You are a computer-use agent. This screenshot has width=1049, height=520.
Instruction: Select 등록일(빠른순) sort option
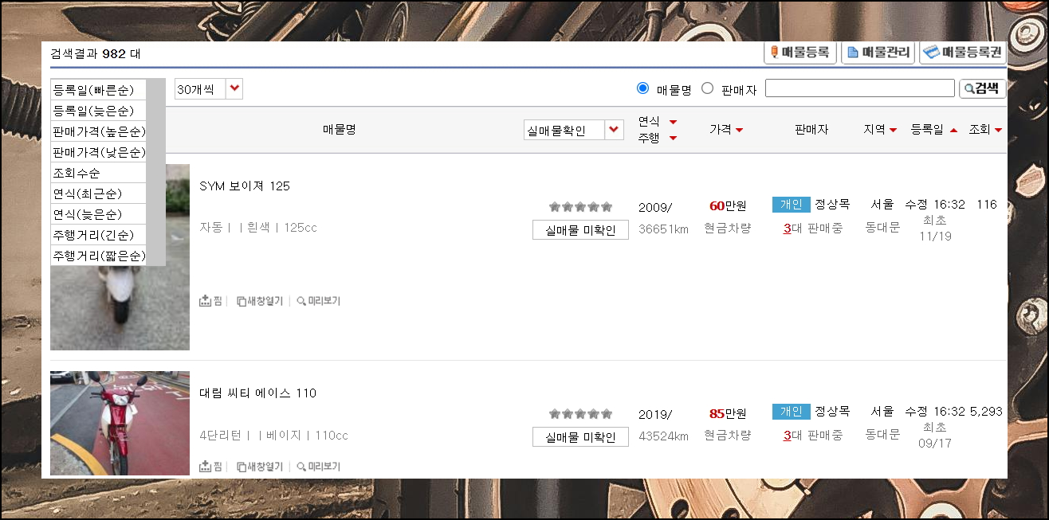99,89
